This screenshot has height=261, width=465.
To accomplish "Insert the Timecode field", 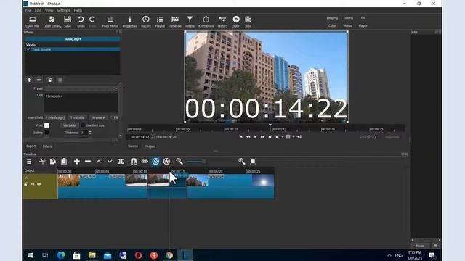I will point(78,117).
